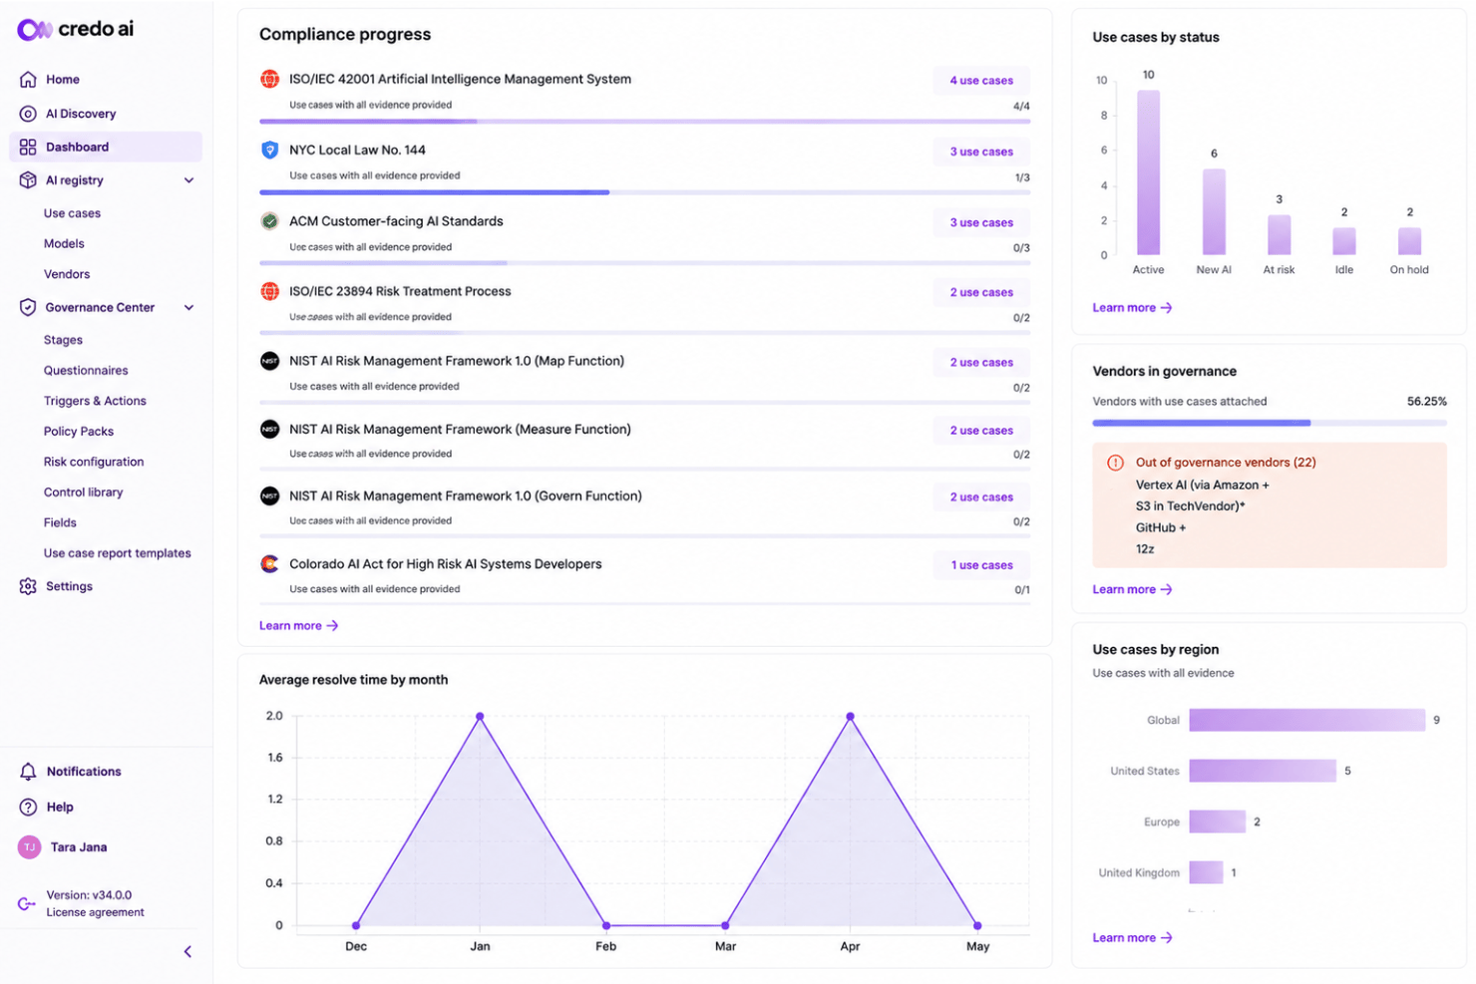Click the Vendors with use cases attached progress bar

point(1269,423)
